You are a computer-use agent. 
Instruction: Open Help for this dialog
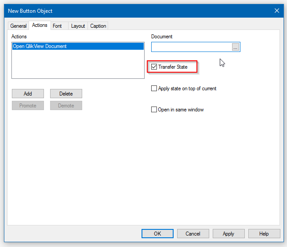[264, 234]
